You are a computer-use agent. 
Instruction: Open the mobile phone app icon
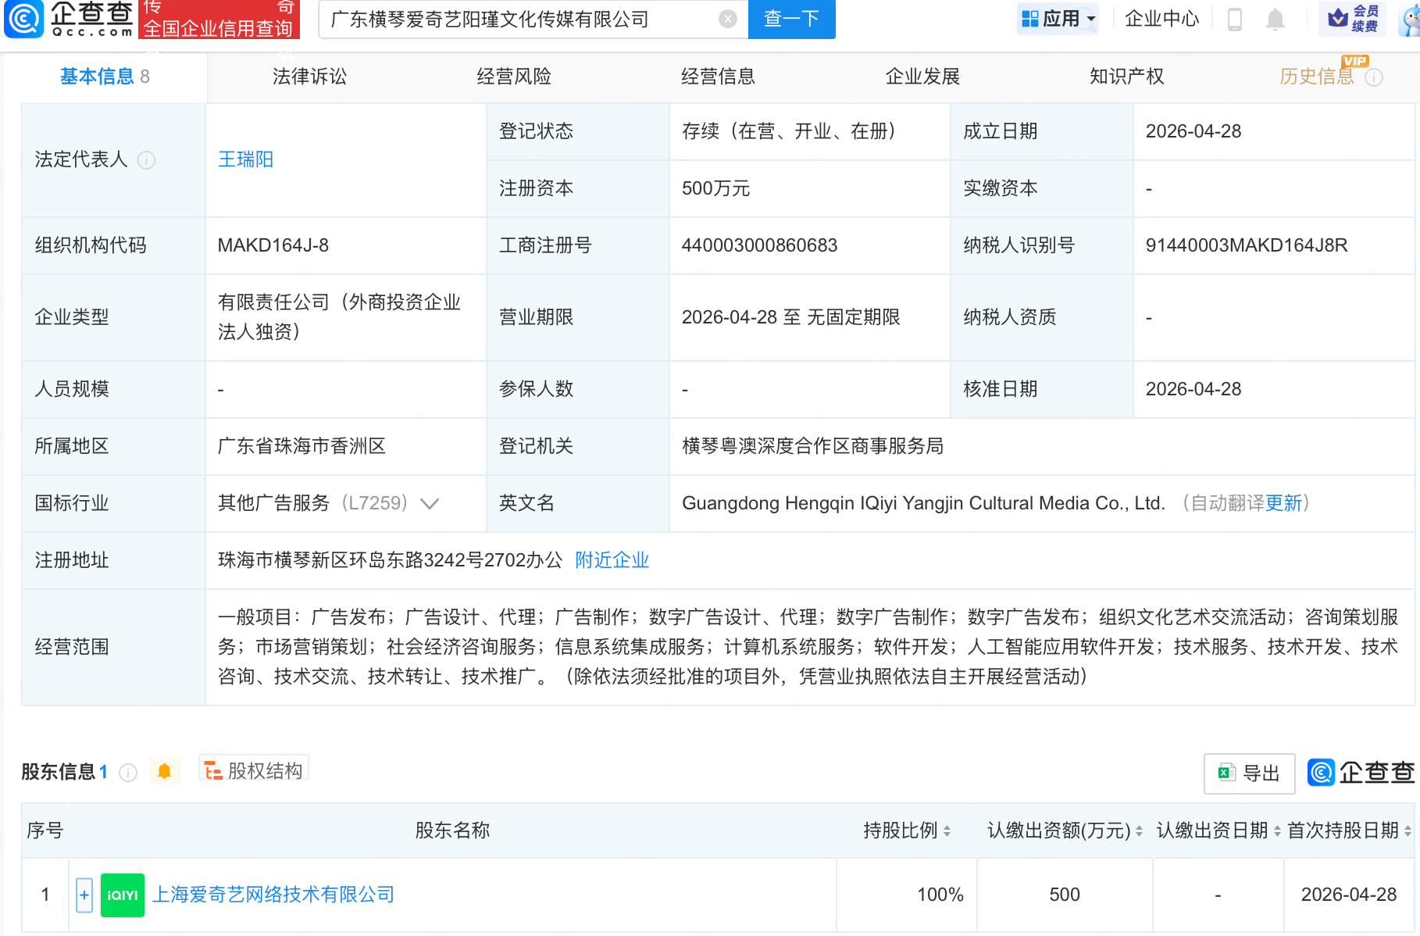(x=1235, y=19)
